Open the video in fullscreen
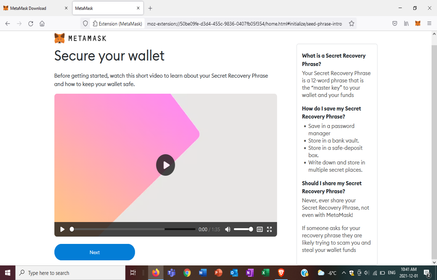Viewport: 437px width, 280px height. point(269,229)
